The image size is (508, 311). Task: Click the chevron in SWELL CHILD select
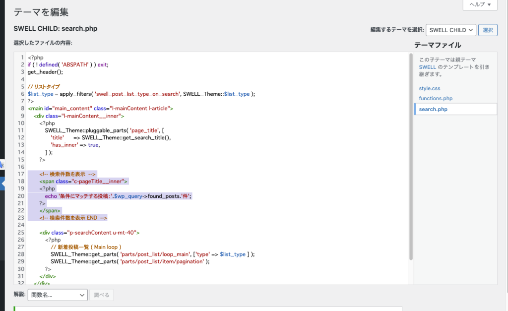pyautogui.click(x=470, y=30)
